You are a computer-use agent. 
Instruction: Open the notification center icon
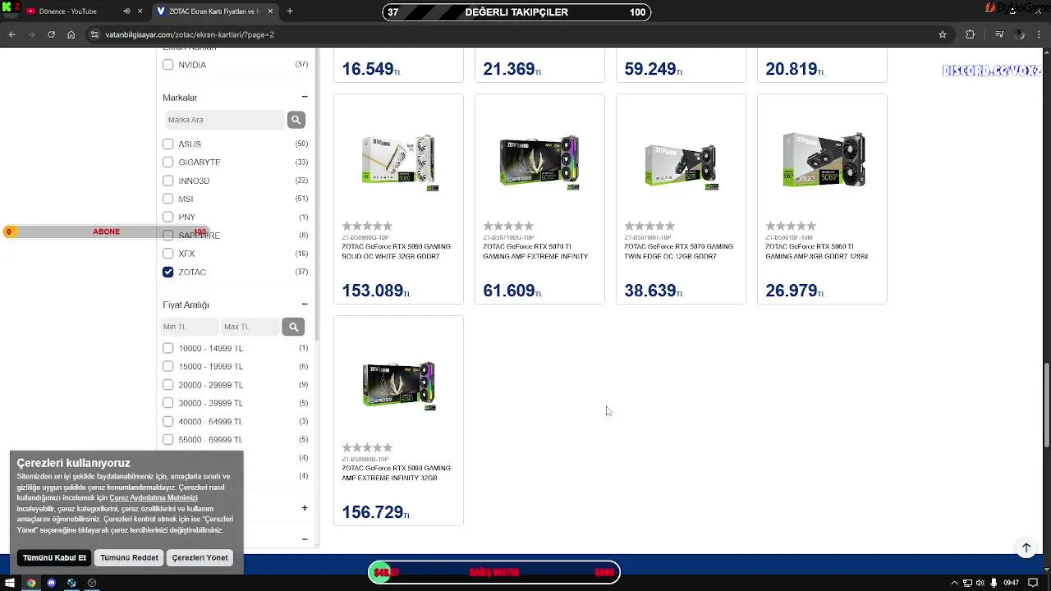point(1034,583)
